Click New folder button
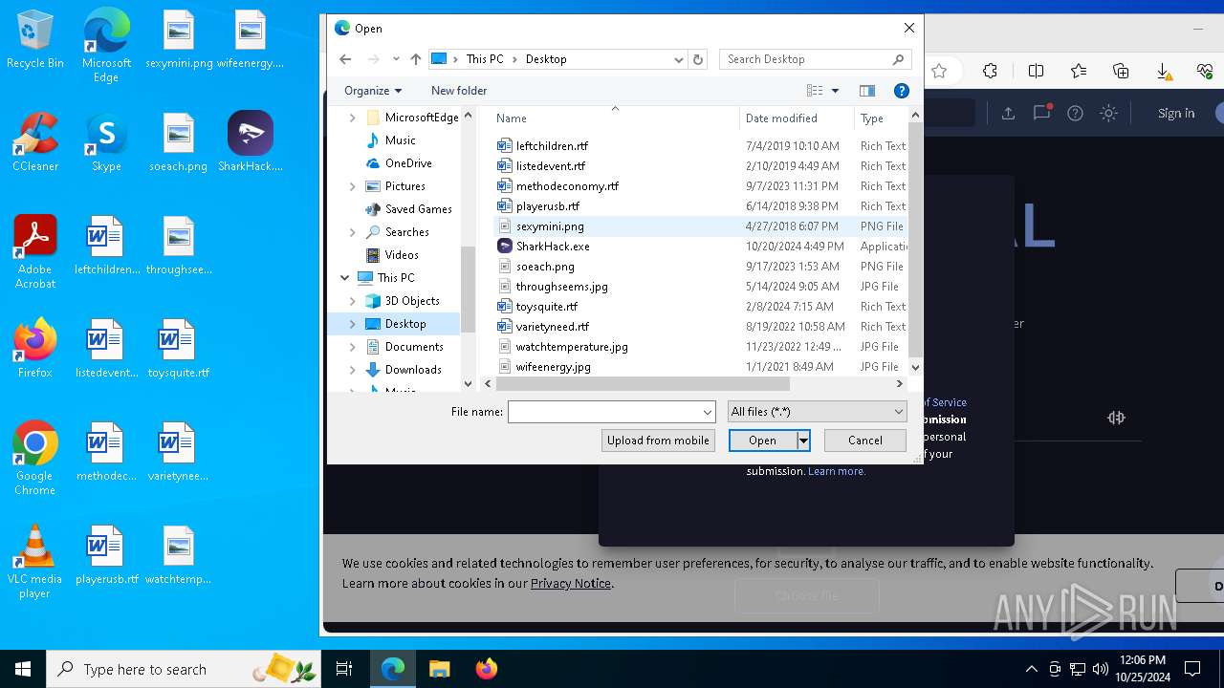The width and height of the screenshot is (1224, 688). 459,91
